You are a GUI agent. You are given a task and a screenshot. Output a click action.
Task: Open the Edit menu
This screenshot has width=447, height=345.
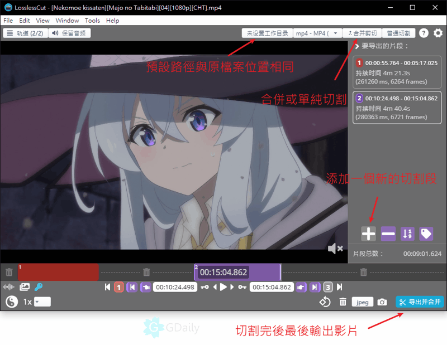pyautogui.click(x=25, y=21)
